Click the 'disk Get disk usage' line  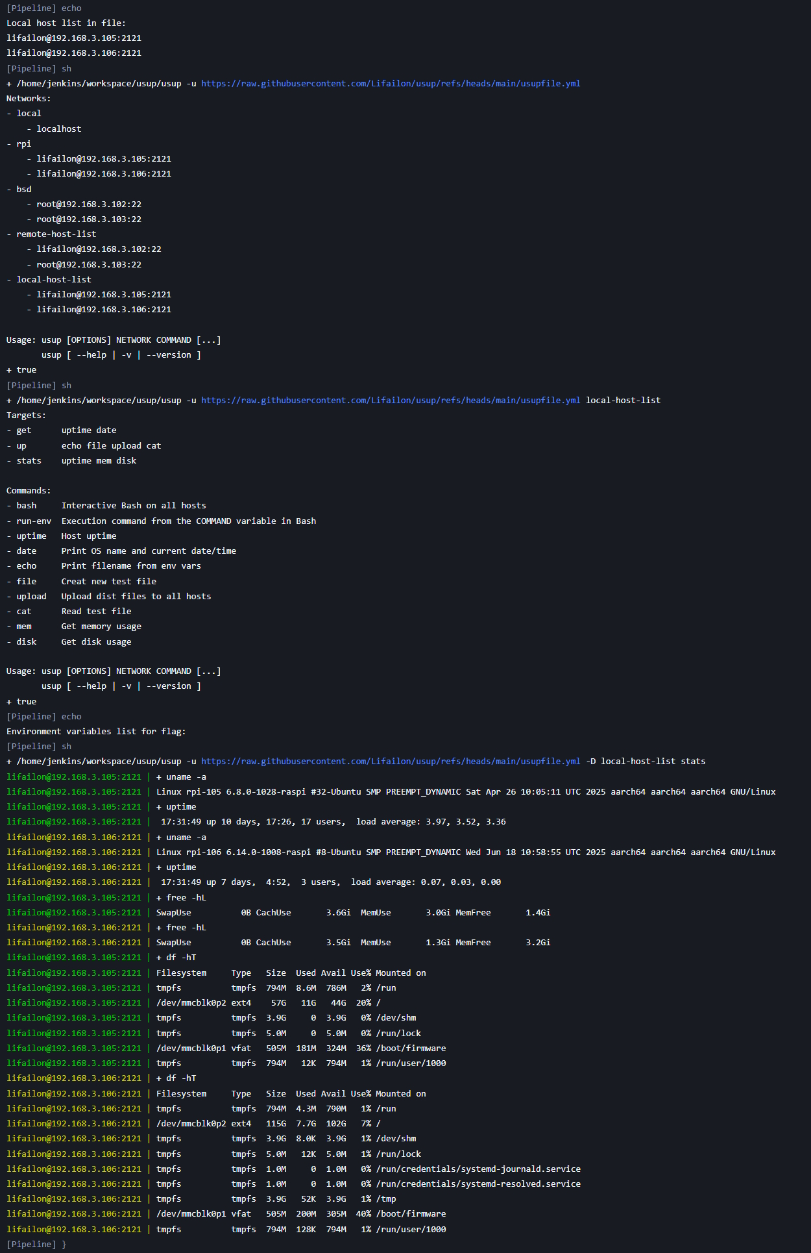[69, 641]
